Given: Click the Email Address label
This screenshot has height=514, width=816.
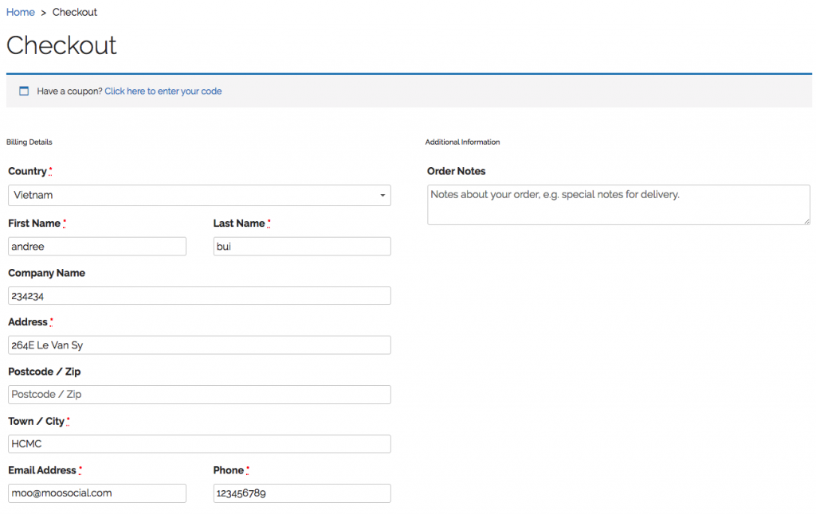Looking at the screenshot, I should (42, 469).
